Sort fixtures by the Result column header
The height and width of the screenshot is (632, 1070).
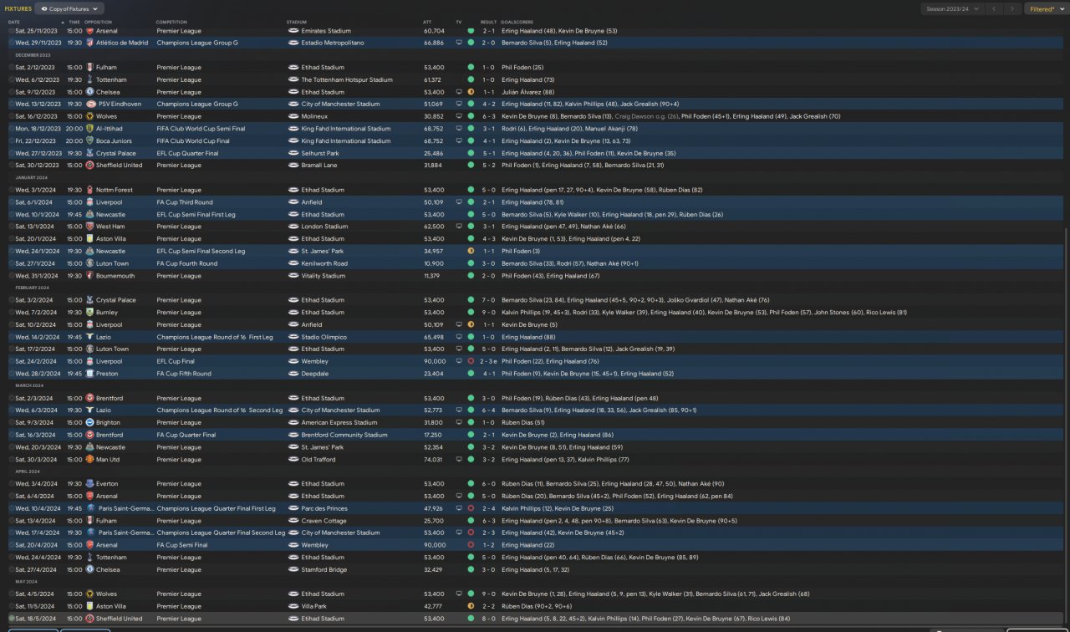pyautogui.click(x=488, y=22)
